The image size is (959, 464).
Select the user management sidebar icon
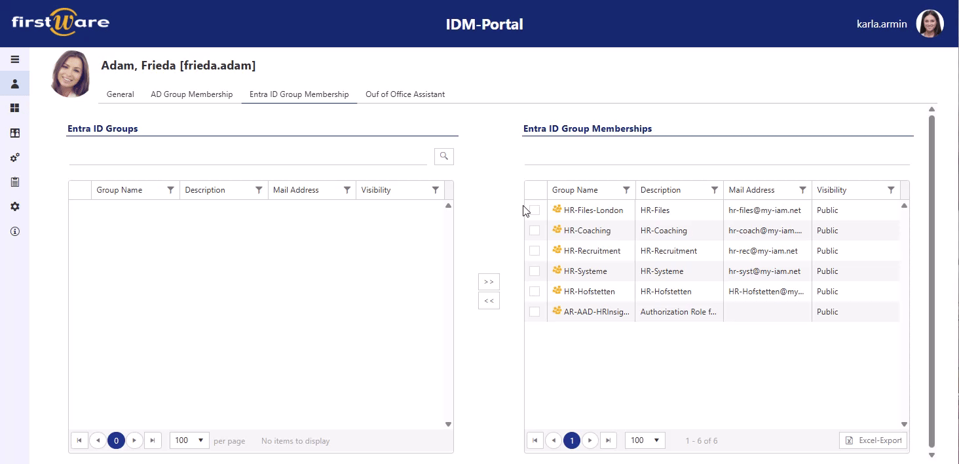[14, 83]
